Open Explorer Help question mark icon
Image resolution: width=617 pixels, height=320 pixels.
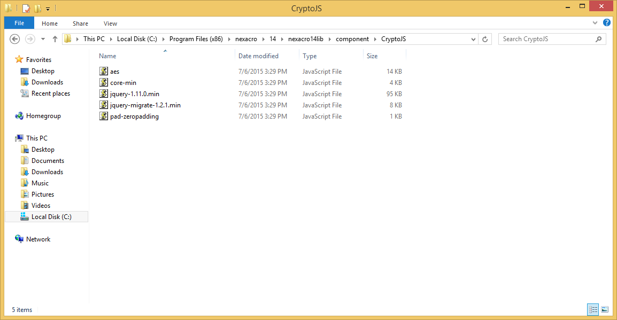[607, 23]
